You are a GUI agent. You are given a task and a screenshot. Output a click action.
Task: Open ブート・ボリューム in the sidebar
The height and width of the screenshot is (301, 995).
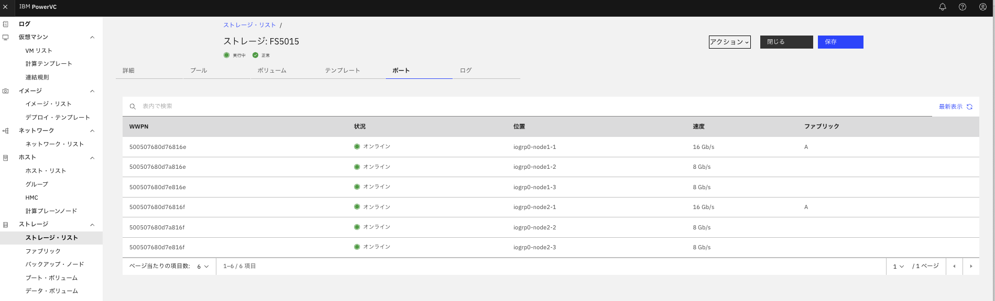(51, 278)
